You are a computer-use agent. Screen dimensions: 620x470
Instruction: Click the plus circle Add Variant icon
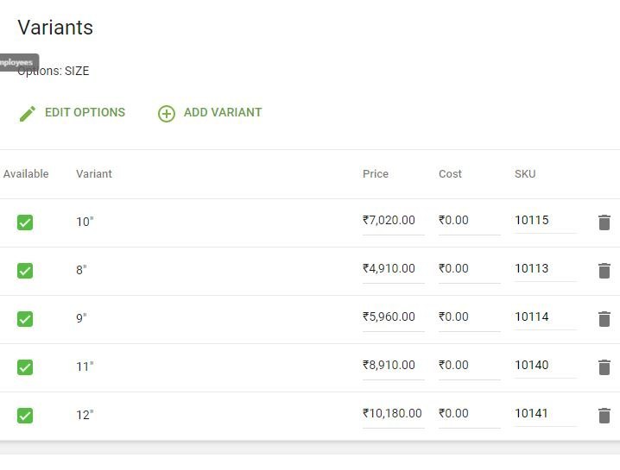pos(167,113)
